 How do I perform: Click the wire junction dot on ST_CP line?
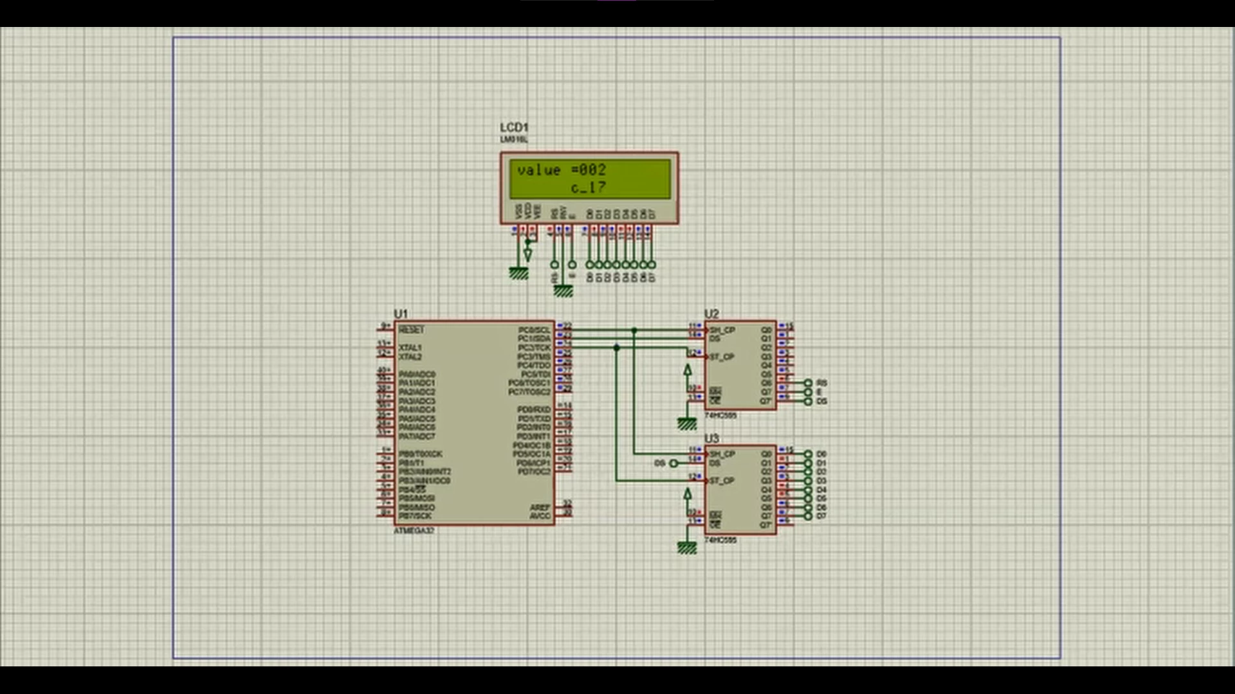616,348
